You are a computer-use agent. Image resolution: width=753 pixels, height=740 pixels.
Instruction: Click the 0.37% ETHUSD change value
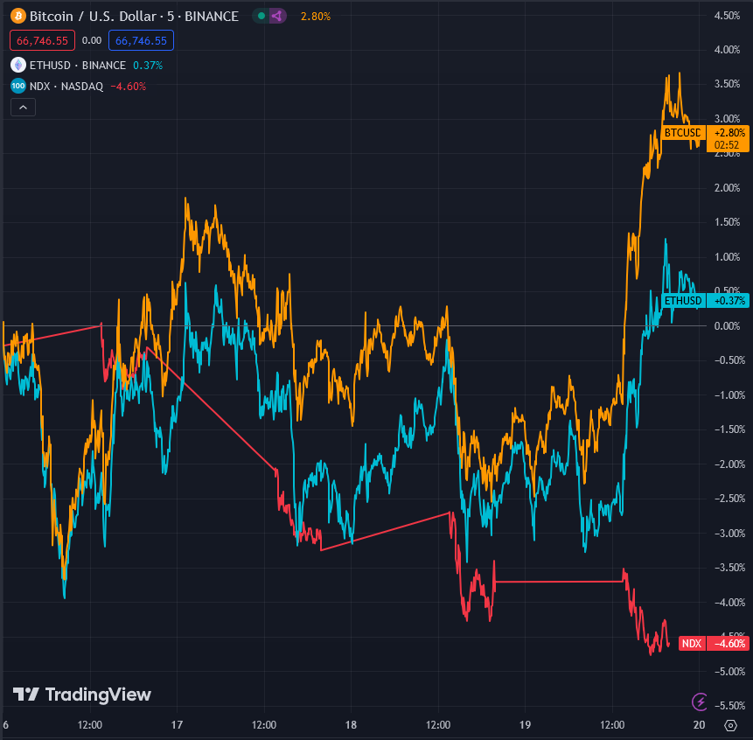148,66
